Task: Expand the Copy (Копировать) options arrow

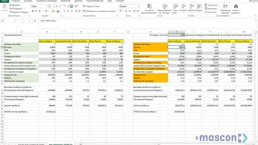Action: tap(24, 8)
